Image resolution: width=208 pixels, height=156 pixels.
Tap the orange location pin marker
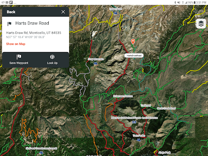point(133,41)
